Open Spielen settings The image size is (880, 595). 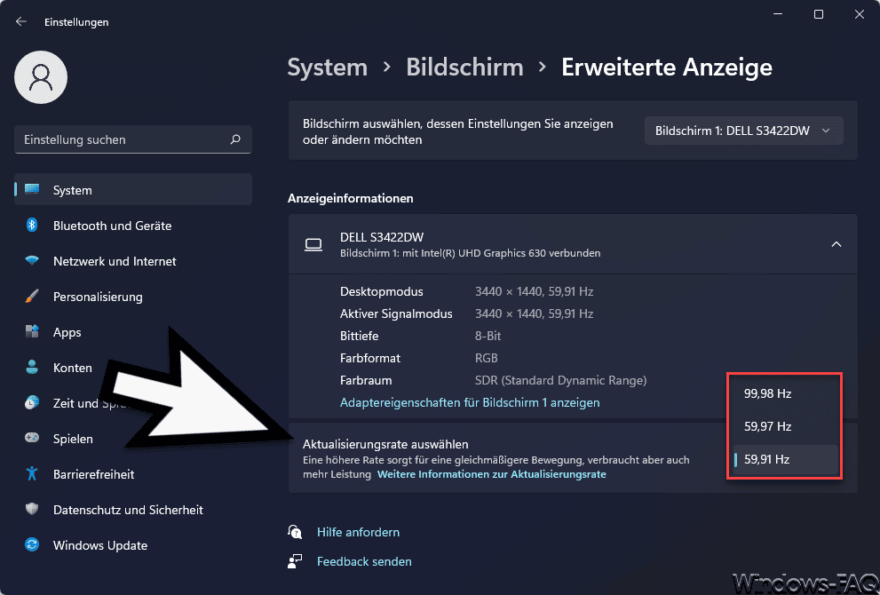point(133,439)
